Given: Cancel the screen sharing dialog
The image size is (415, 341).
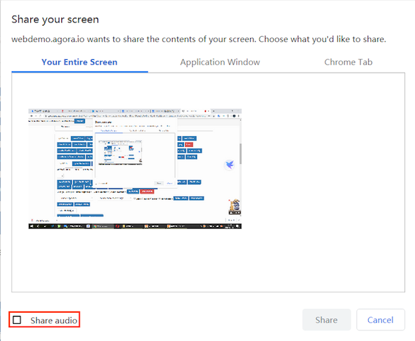Looking at the screenshot, I should [x=380, y=320].
